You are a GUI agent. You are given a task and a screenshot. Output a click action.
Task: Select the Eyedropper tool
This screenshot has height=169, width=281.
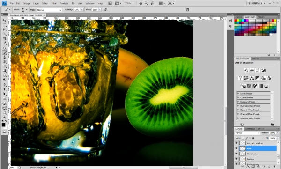click(4, 43)
